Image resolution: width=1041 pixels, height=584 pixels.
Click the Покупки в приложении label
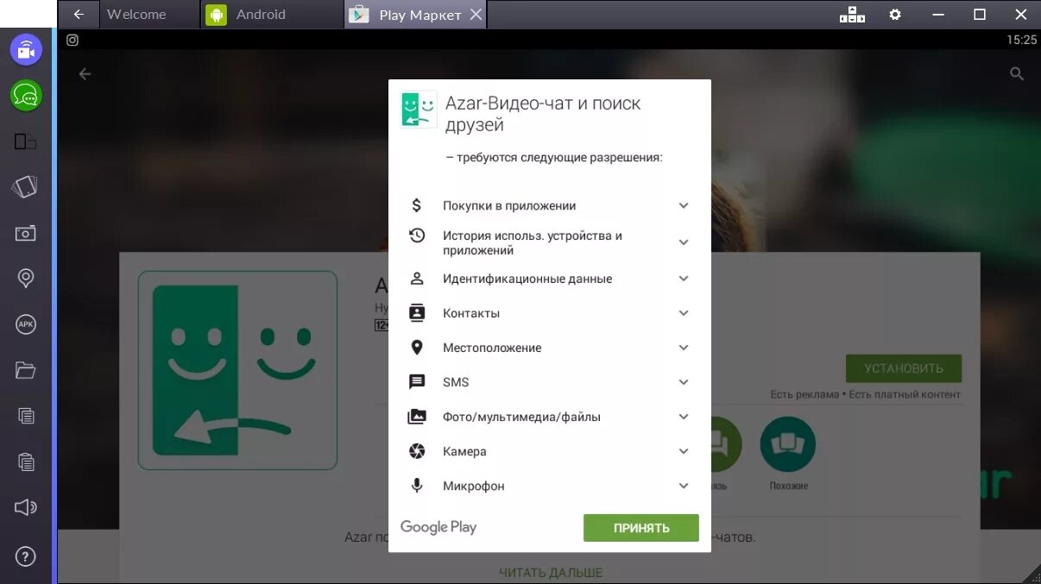pos(509,205)
